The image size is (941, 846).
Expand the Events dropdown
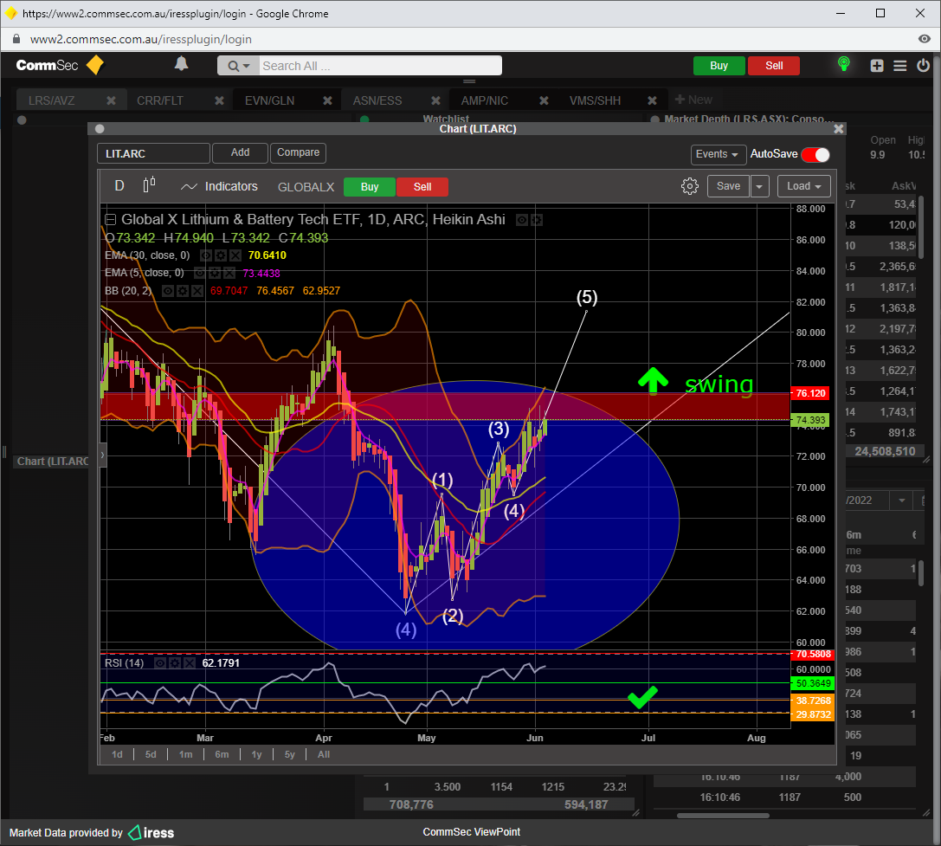tap(718, 154)
